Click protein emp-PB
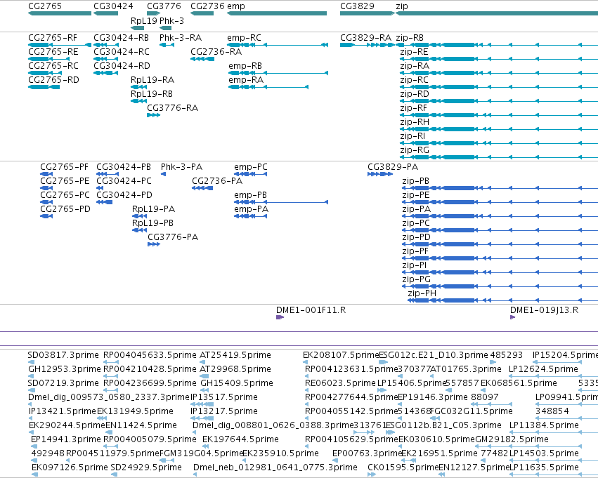Viewport: 598px width, 478px height. tap(250, 195)
